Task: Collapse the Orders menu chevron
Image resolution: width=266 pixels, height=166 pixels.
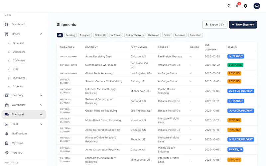Action: (x=41, y=34)
